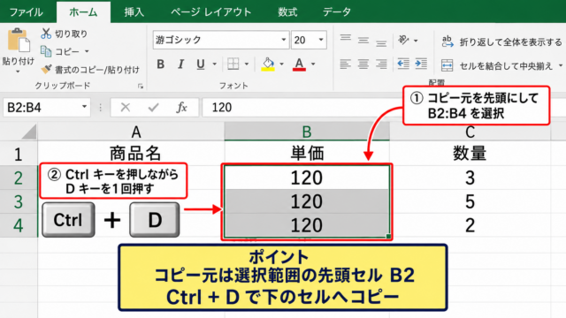The width and height of the screenshot is (566, 318).
Task: Click the Wrap Text (折り返して全体を表示する) button
Action: point(501,42)
